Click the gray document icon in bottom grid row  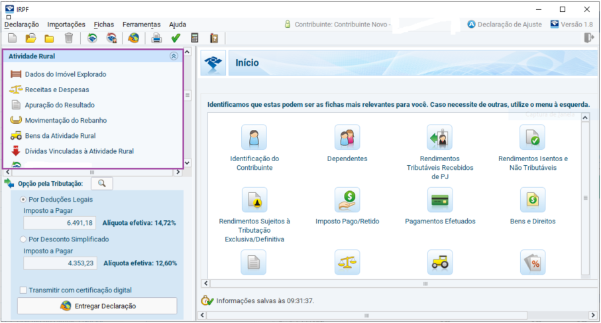coord(253,263)
